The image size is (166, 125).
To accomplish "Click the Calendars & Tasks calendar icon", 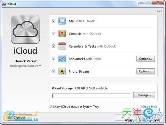I will point(62,46).
